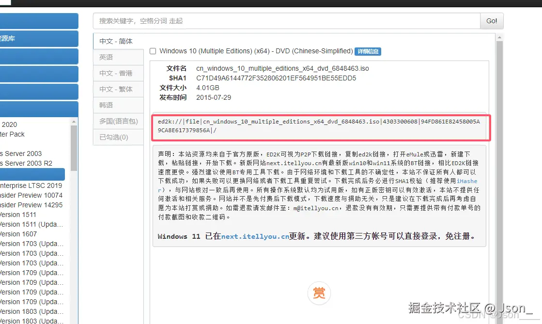Click the SHA1 hash value text
Viewport: 542px width, 324px height.
pyautogui.click(x=276, y=78)
